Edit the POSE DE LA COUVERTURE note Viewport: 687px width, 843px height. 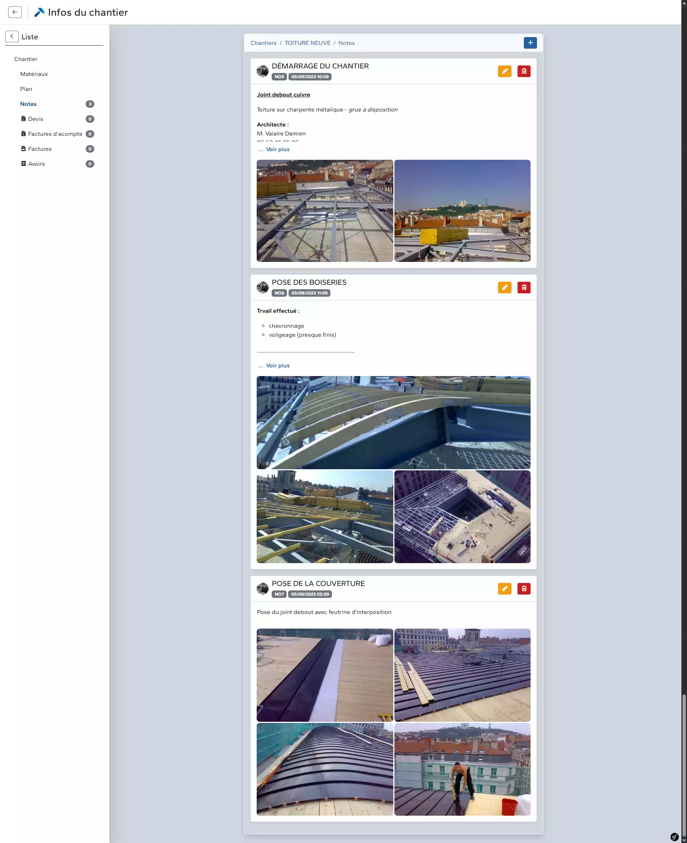coord(504,589)
